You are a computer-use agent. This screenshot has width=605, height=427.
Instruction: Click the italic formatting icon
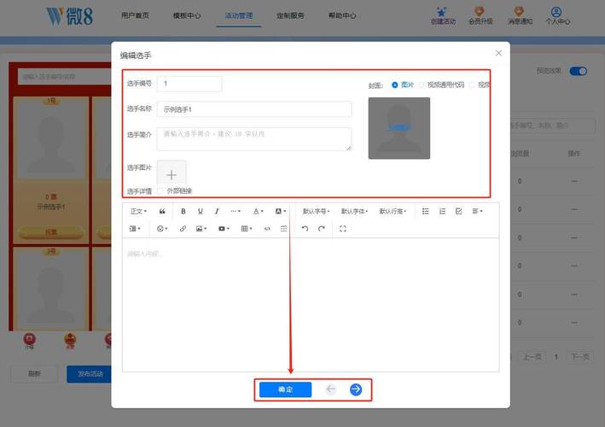(x=217, y=211)
